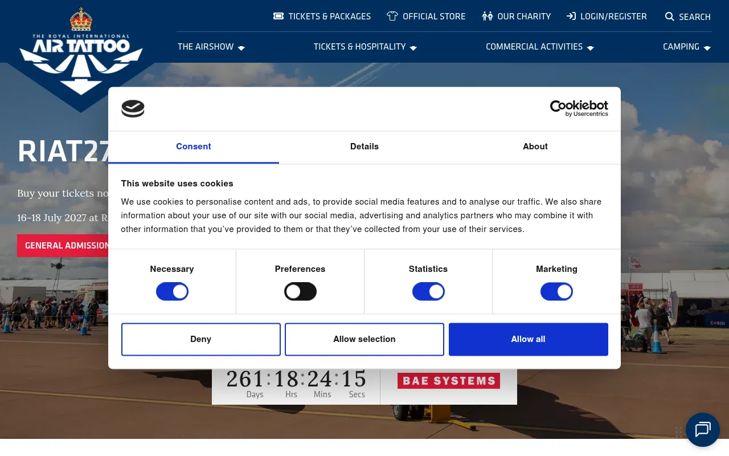Click Allow selection button
This screenshot has width=729, height=456.
[x=364, y=339]
